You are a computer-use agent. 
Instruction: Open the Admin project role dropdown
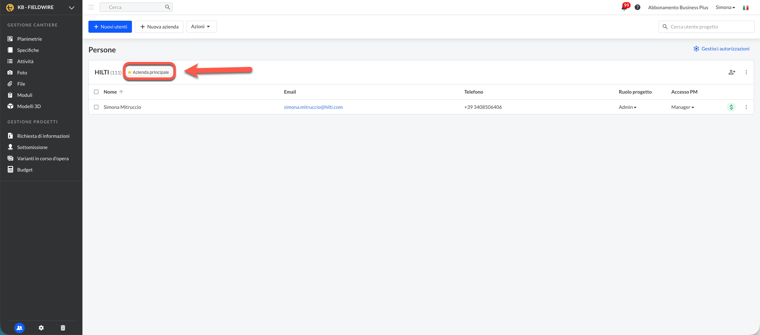click(627, 107)
